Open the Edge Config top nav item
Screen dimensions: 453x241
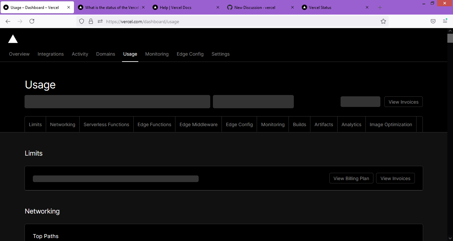coord(190,54)
